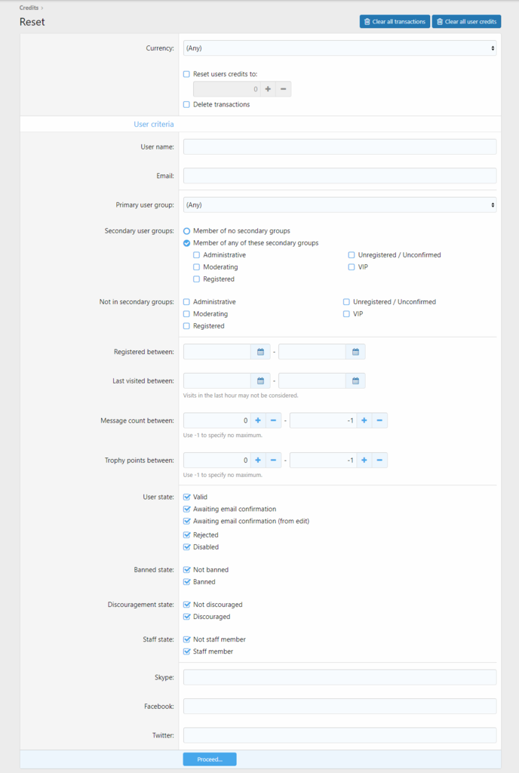Focus the User name input field
519x773 pixels.
[x=339, y=146]
